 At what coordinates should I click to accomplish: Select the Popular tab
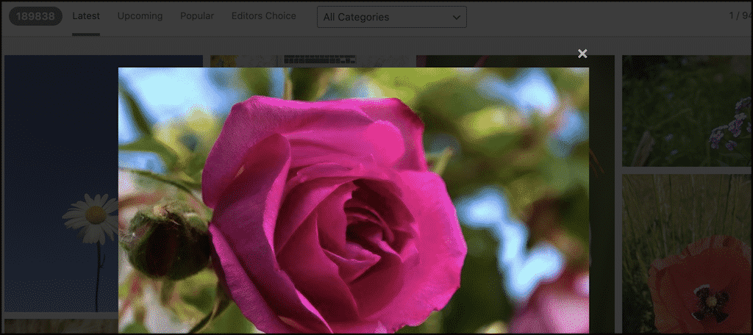pos(197,16)
